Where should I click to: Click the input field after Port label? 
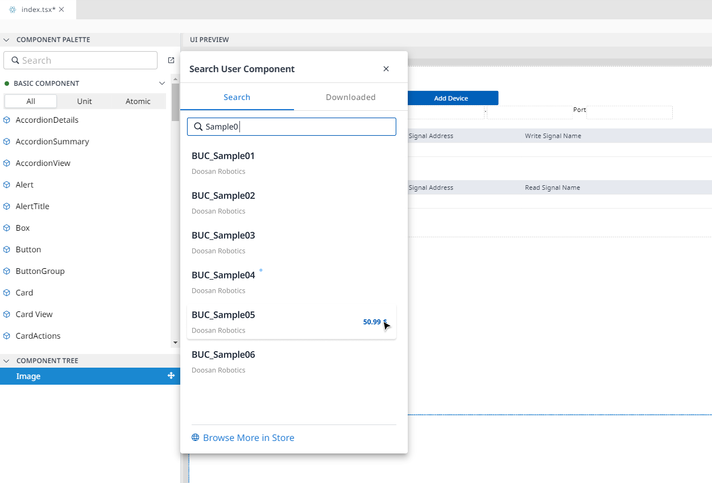pyautogui.click(x=630, y=113)
